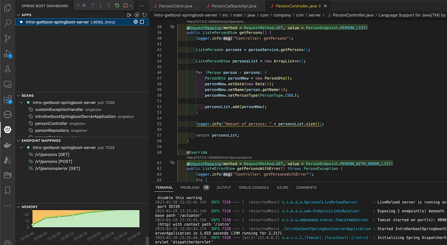Viewport: 447px width, 245px height.
Task: Open the Azure view
Action: 8,160
